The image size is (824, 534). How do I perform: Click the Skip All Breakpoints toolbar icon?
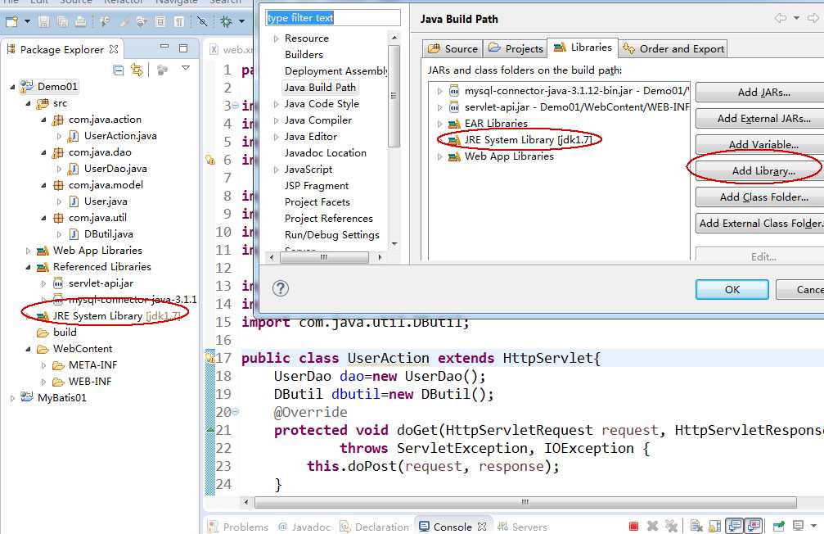(x=202, y=21)
